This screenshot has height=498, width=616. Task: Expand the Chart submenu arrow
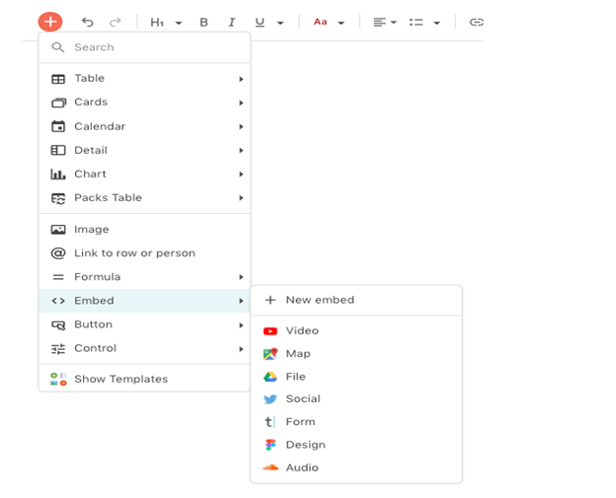coord(241,175)
